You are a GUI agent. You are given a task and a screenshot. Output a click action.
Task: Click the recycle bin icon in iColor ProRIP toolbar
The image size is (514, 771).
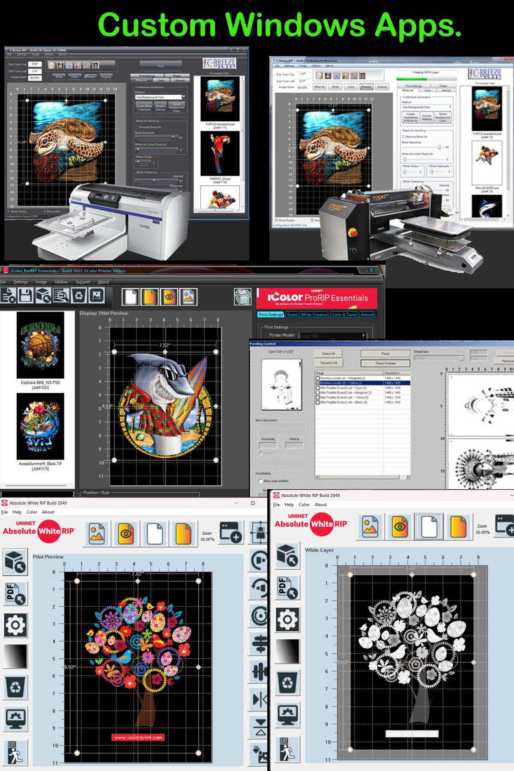[x=79, y=296]
